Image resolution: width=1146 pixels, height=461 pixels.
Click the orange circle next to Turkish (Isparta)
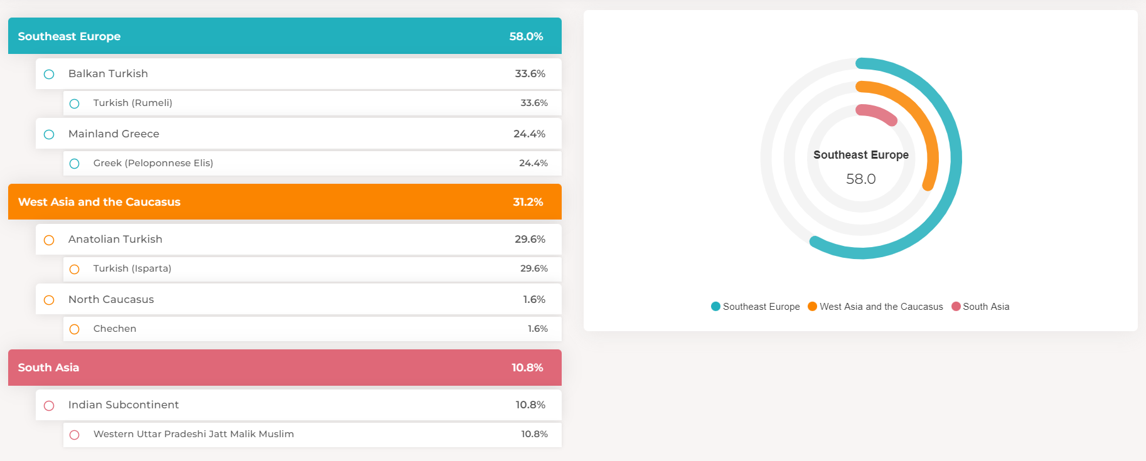point(75,269)
